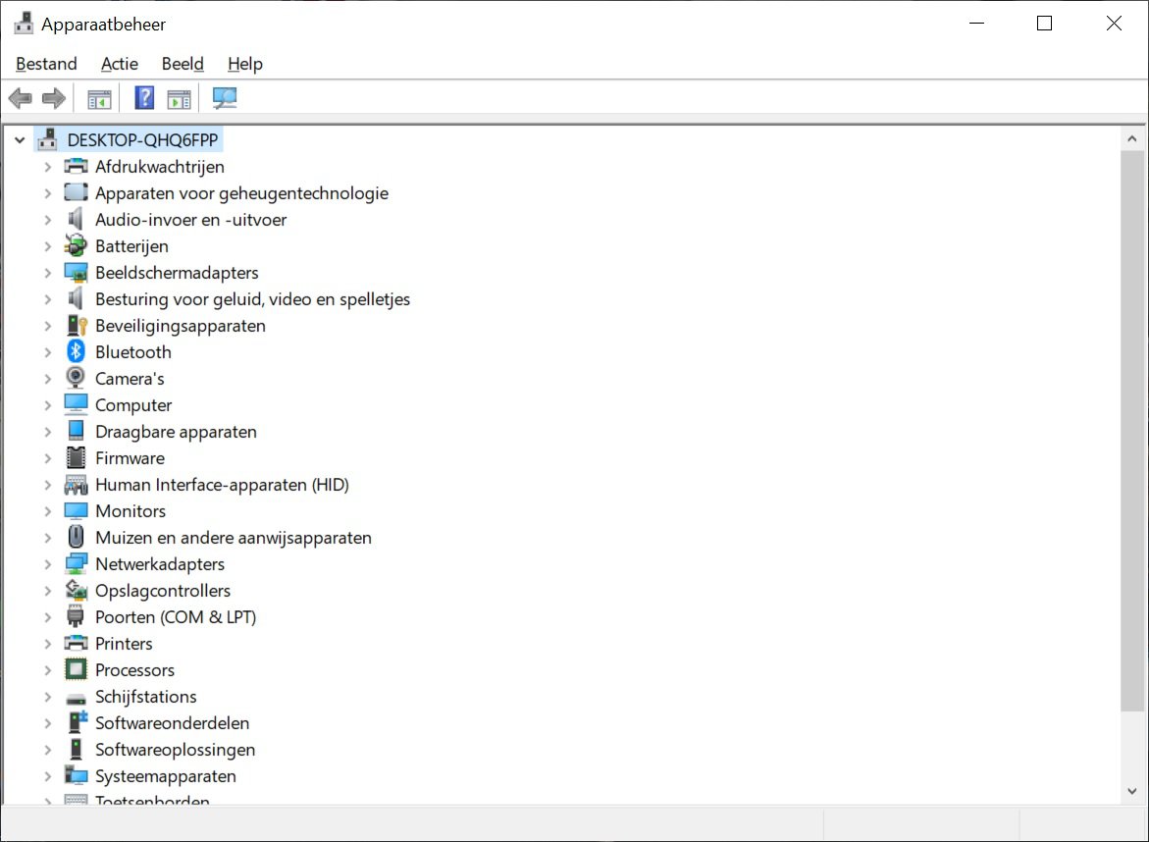This screenshot has width=1149, height=842.
Task: Click the Schijfstations drive icon
Action: pos(76,698)
